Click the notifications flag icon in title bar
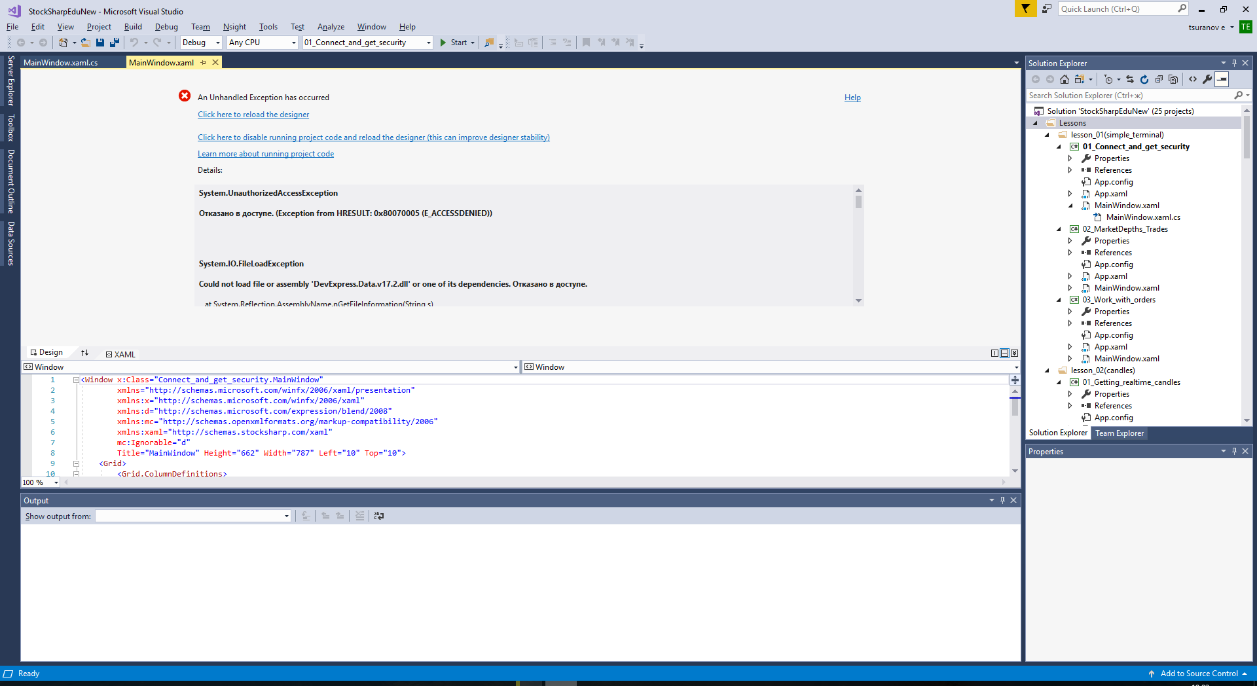1257x686 pixels. coord(1025,9)
